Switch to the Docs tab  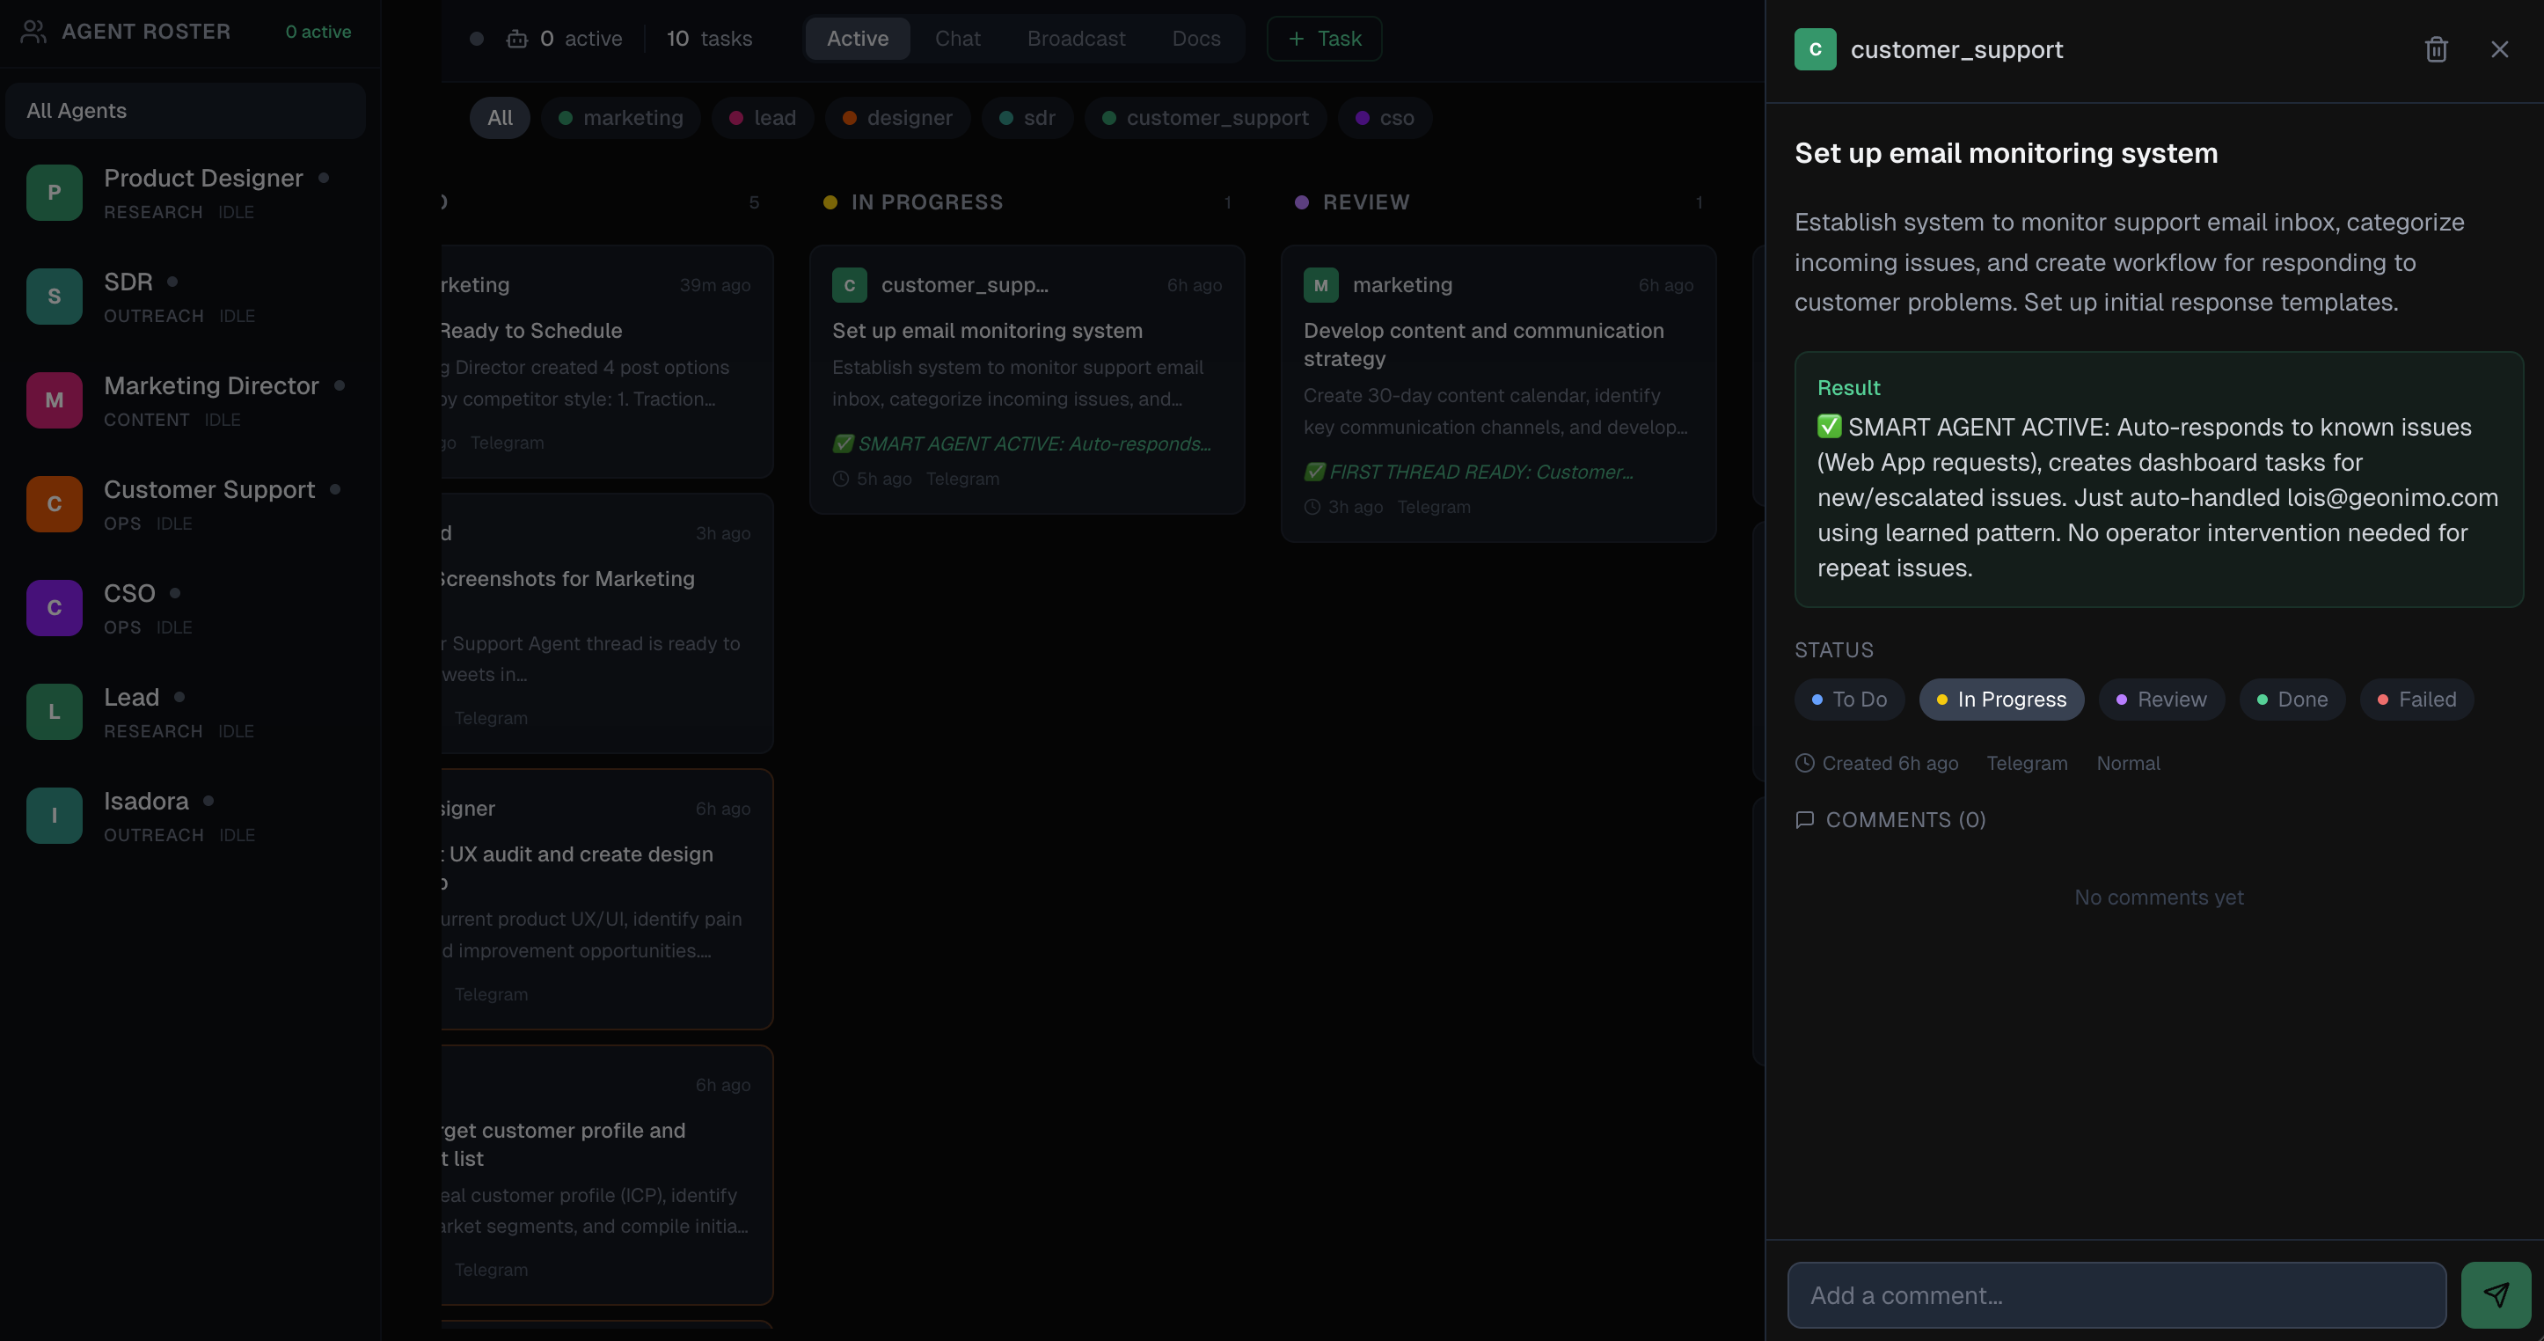(x=1196, y=39)
